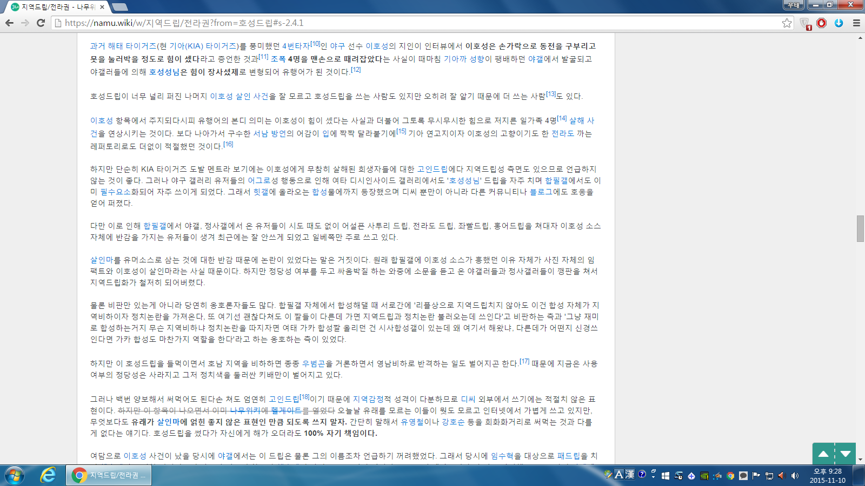
Task: Bookmark this page with the star icon
Action: coord(787,23)
